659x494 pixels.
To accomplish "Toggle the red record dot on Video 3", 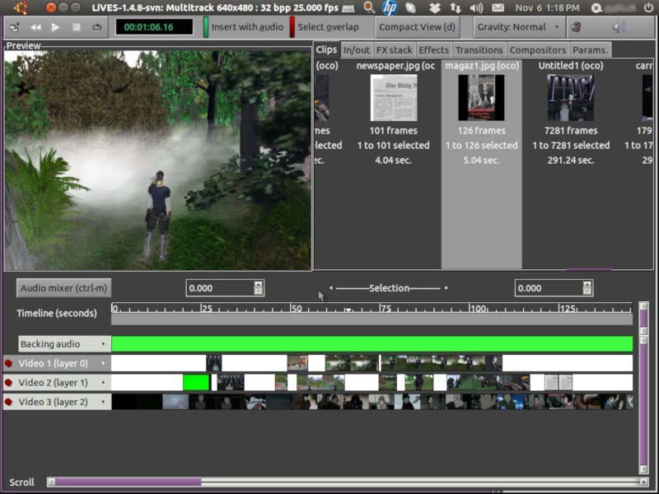I will 9,402.
